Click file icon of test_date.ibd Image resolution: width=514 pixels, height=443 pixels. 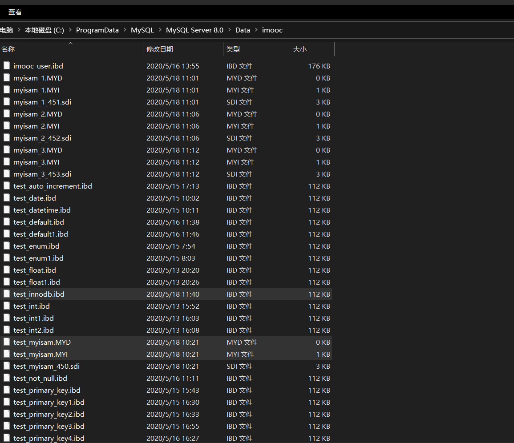[x=7, y=198]
